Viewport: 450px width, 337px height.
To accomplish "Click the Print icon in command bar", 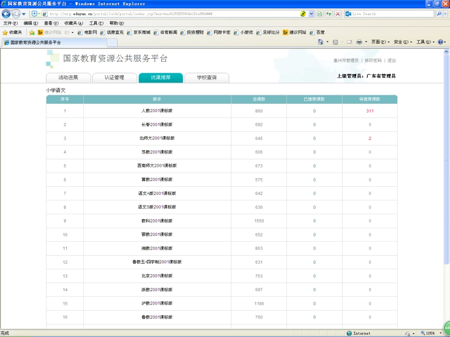I will [359, 42].
